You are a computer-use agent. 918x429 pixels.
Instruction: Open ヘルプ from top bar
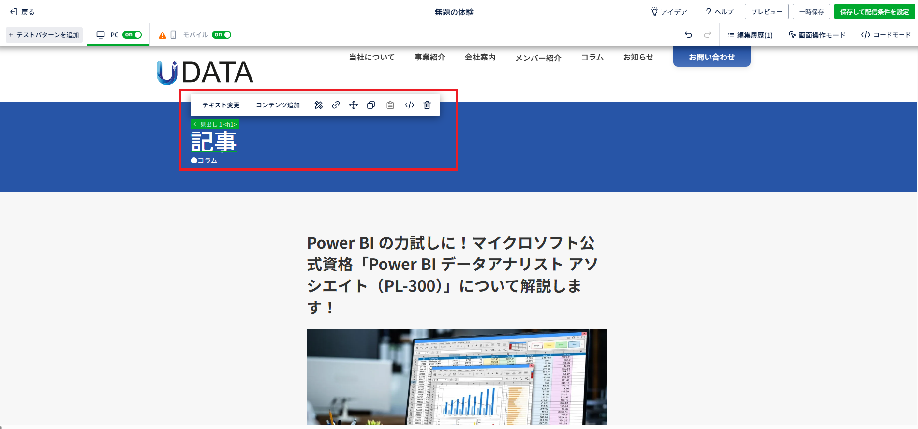719,12
